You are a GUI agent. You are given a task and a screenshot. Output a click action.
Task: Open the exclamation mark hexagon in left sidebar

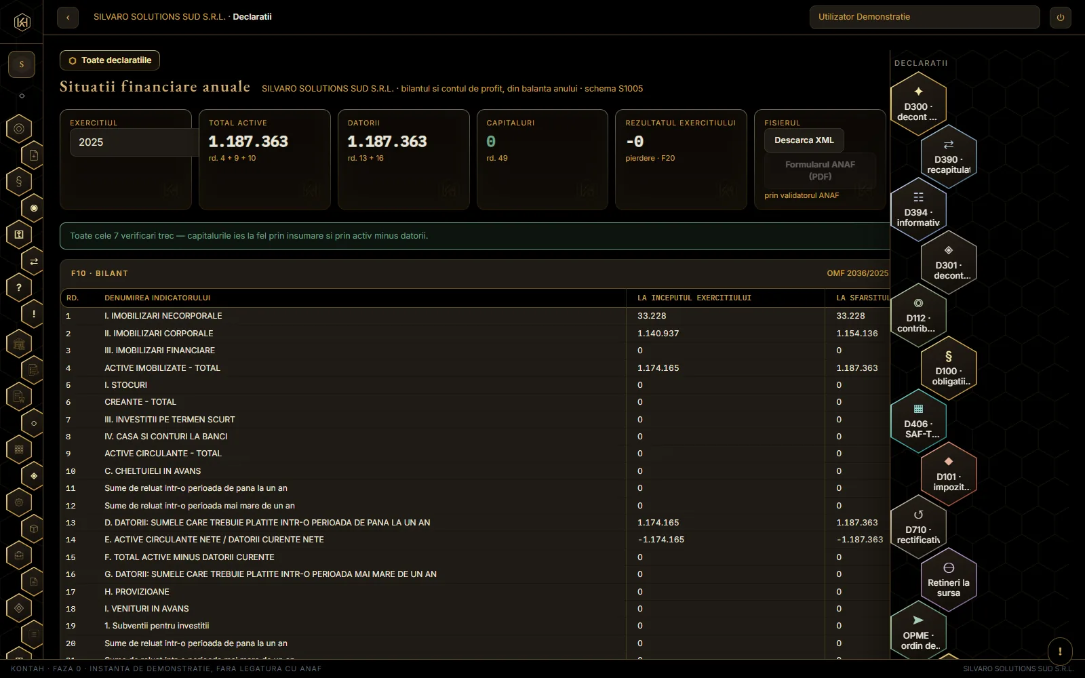click(x=34, y=314)
